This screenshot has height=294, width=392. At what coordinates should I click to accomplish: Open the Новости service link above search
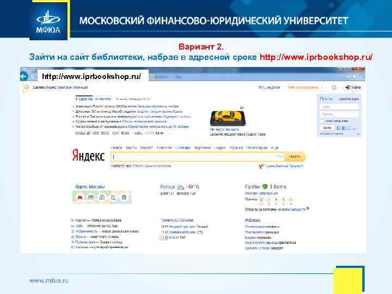click(164, 148)
